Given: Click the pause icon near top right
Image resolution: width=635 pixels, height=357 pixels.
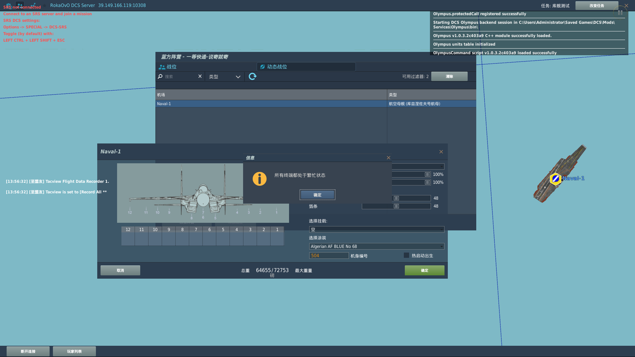Looking at the screenshot, I should click(x=620, y=13).
